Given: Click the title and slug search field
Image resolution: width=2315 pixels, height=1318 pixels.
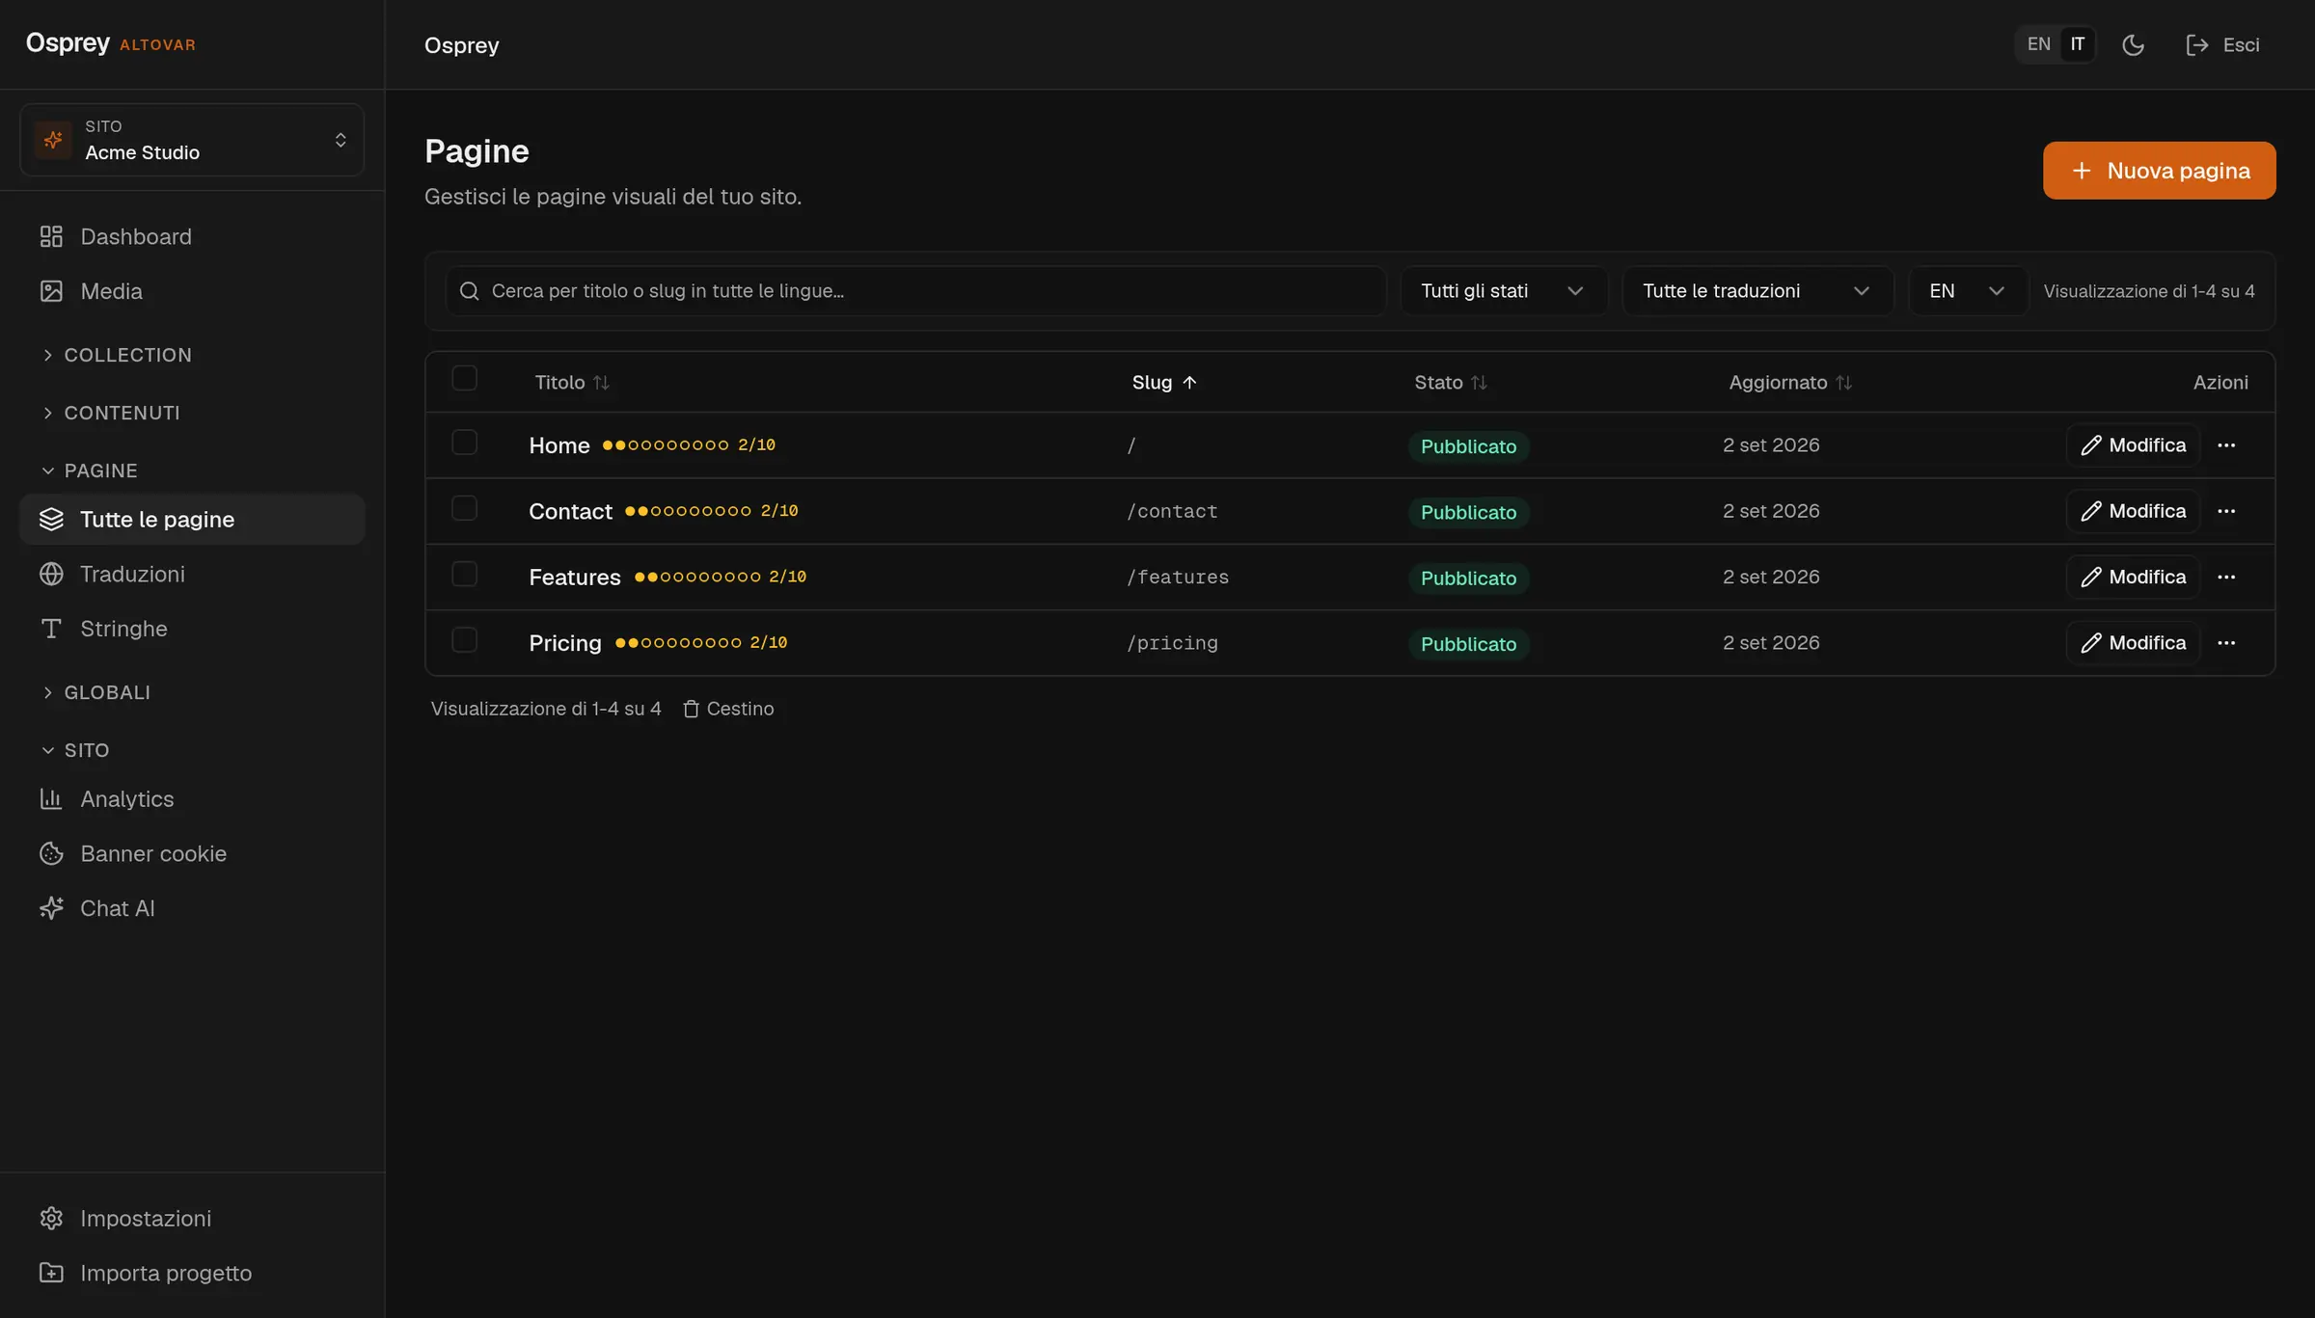Looking at the screenshot, I should pos(915,291).
